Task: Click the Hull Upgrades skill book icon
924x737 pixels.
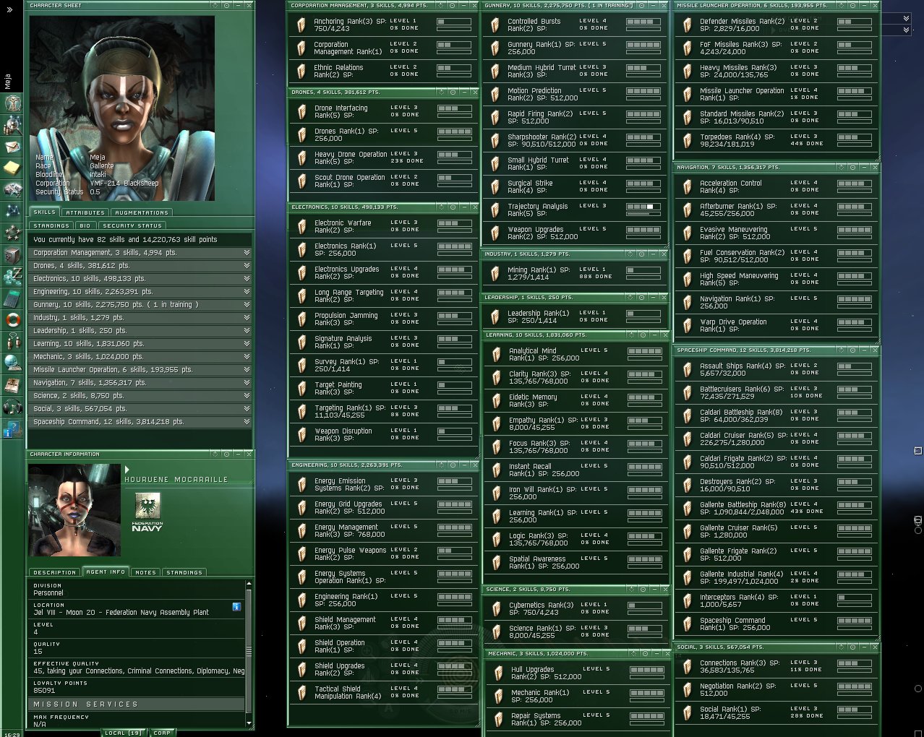Action: pyautogui.click(x=498, y=673)
